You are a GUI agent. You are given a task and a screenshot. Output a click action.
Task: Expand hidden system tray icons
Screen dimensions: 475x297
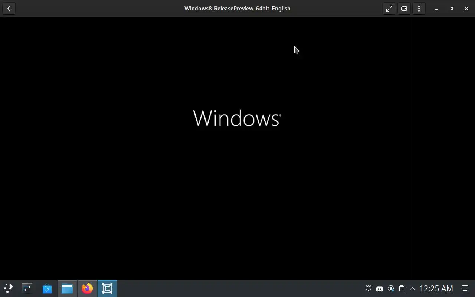click(x=412, y=288)
